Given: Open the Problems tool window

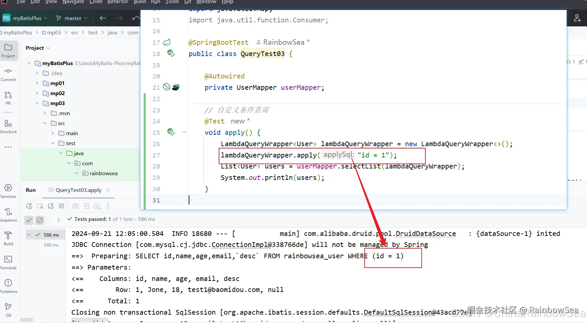Looking at the screenshot, I should [8, 286].
